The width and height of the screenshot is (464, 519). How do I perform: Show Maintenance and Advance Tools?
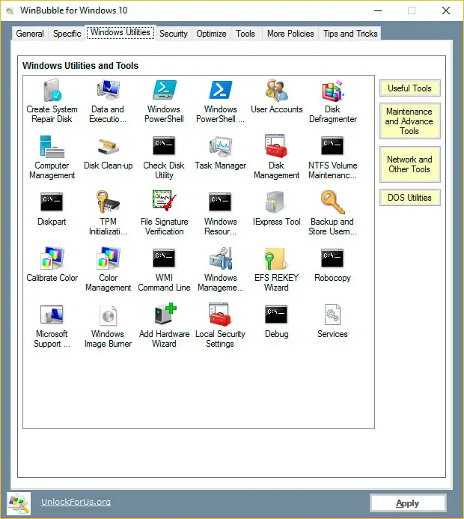point(410,121)
